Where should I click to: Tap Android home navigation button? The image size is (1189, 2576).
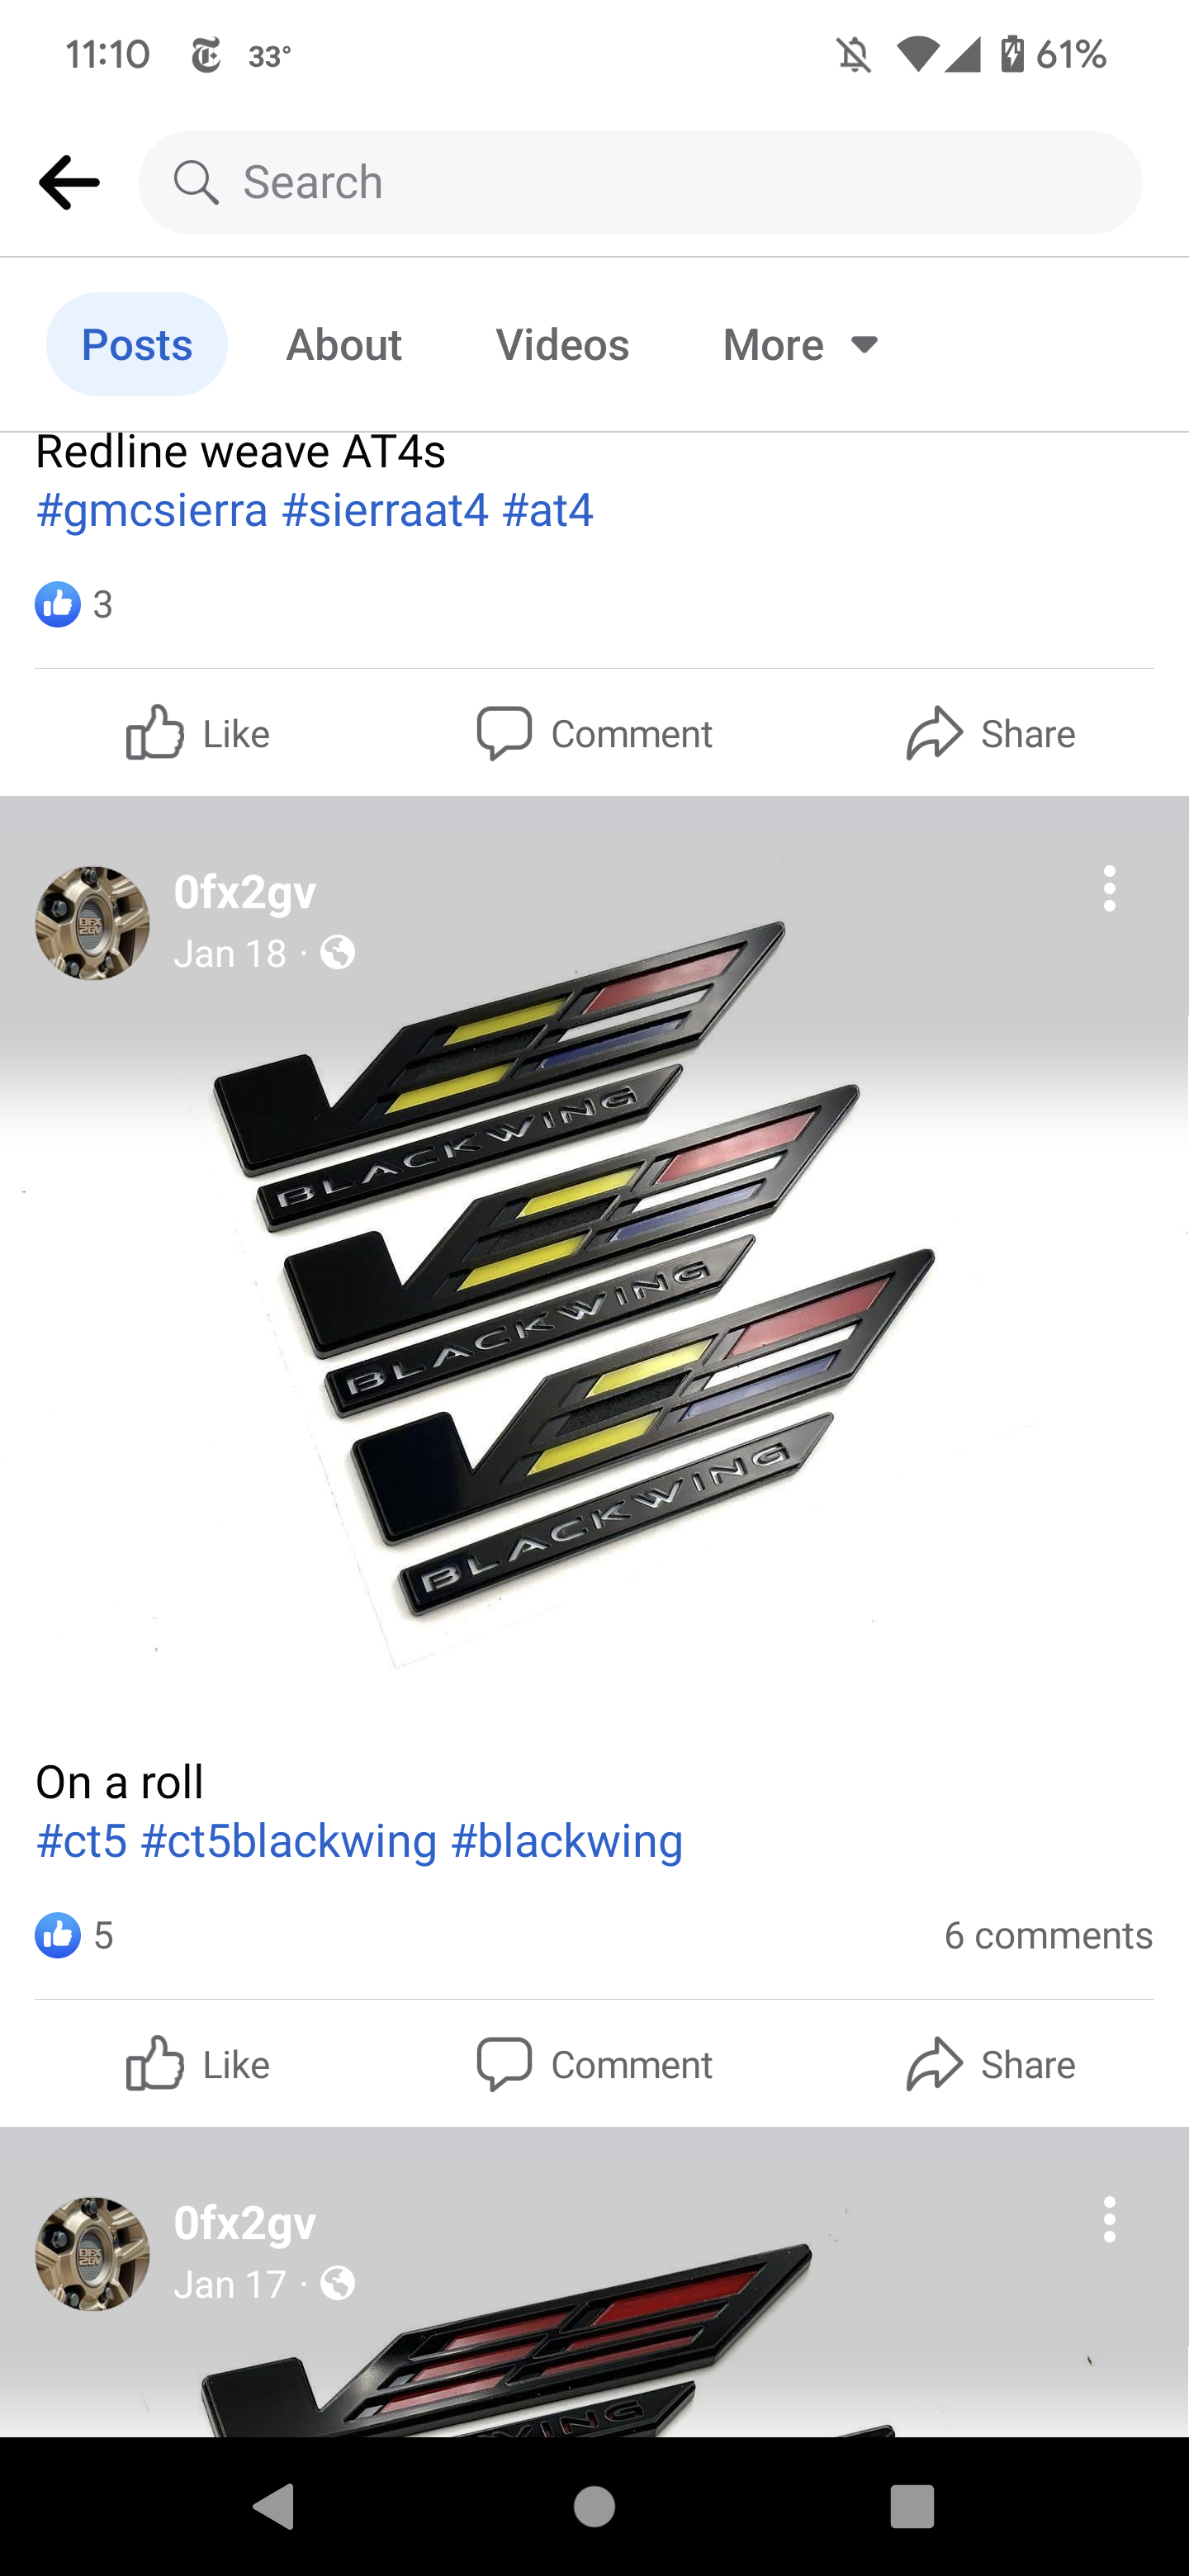pyautogui.click(x=594, y=2506)
